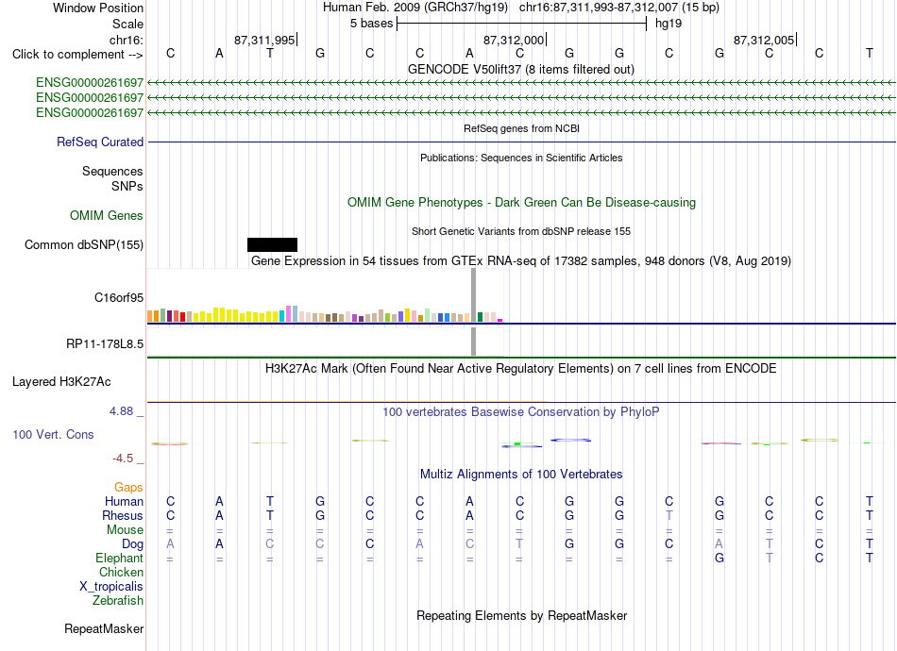Open 'Publications: Sequences in Scientific Articles' title

521,158
